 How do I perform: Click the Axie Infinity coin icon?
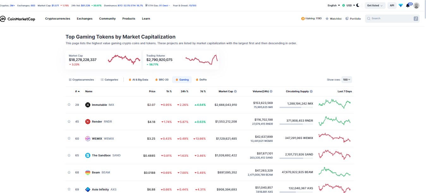click(x=88, y=190)
